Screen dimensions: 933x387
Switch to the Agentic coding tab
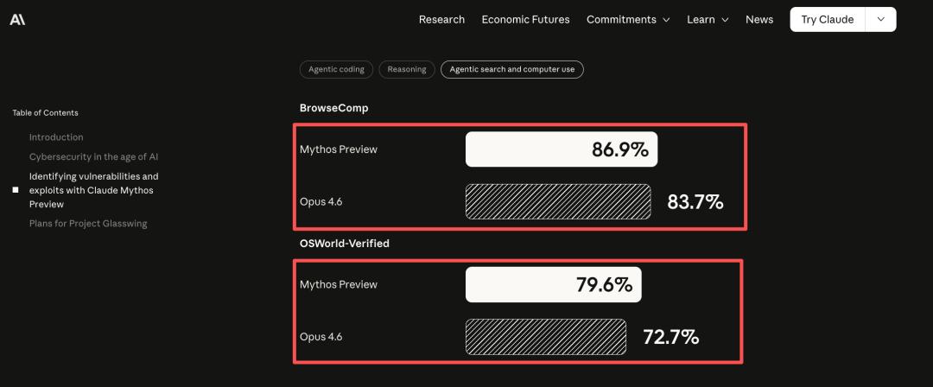(x=336, y=69)
